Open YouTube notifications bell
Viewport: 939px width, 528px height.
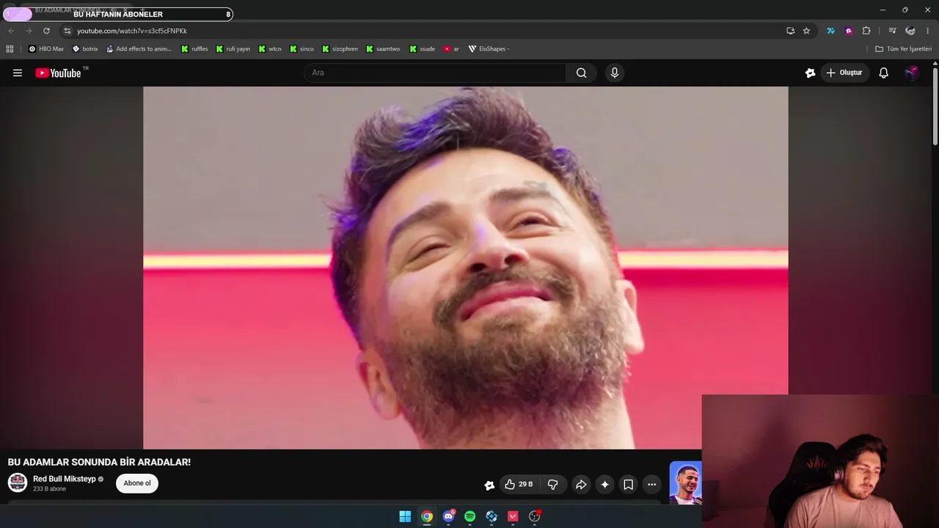coord(884,73)
